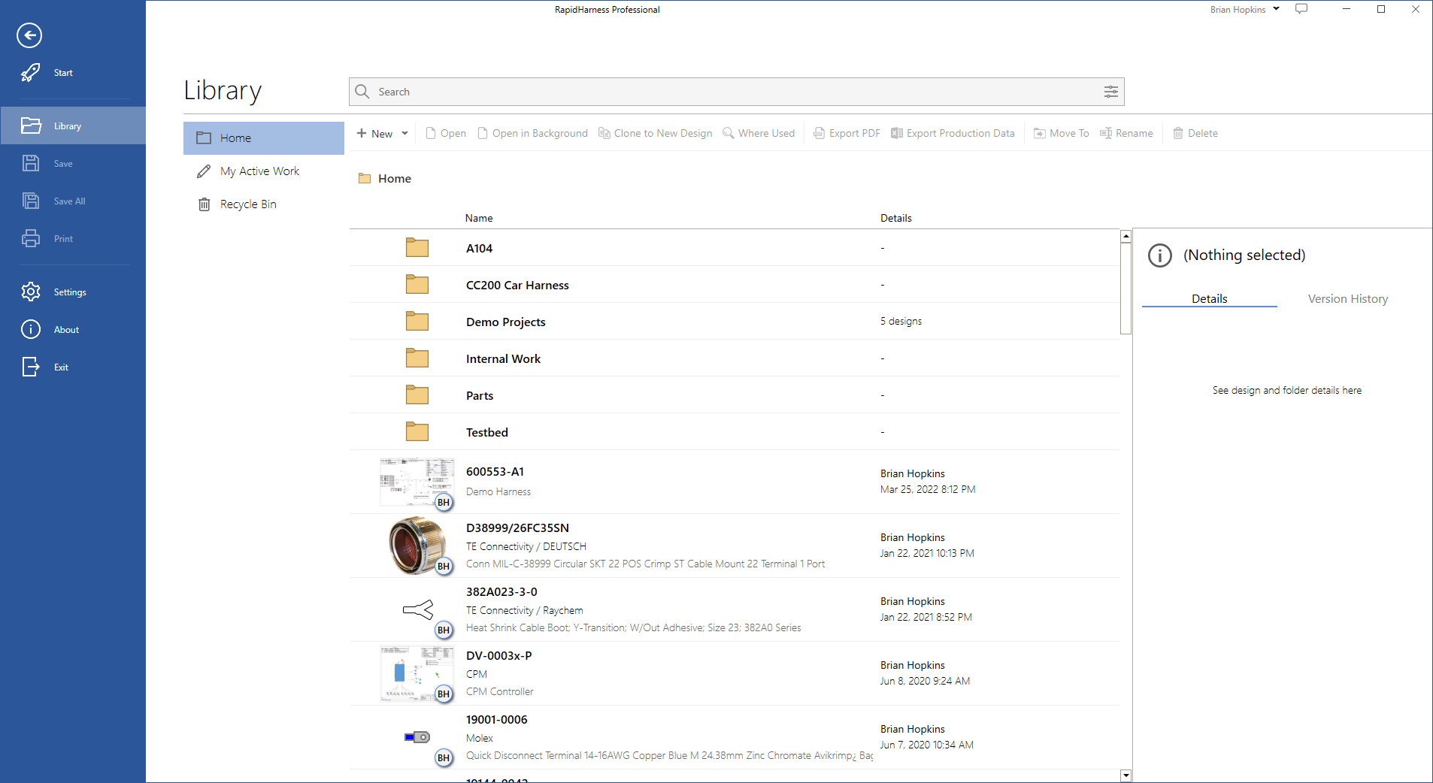The image size is (1433, 783).
Task: Click the My Active Work pencil icon
Action: click(204, 171)
